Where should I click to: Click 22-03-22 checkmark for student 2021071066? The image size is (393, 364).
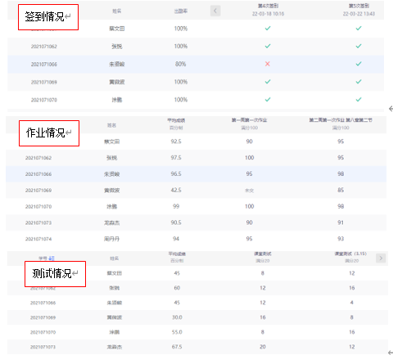(x=359, y=64)
